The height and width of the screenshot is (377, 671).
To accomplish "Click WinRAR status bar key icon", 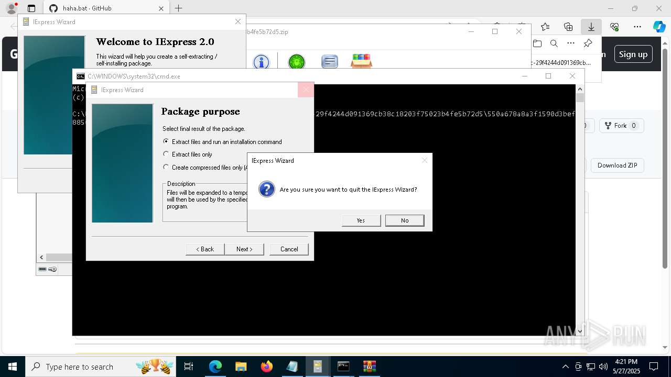I will click(x=52, y=269).
